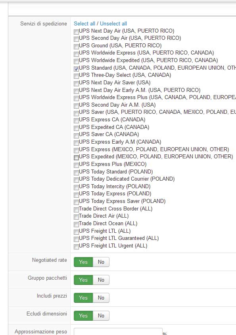Check UPS Expedited (MEXICO, POLAND, EUROPEAN UNION, OTHER)
Image resolution: width=236 pixels, height=335 pixels.
pos(76,158)
